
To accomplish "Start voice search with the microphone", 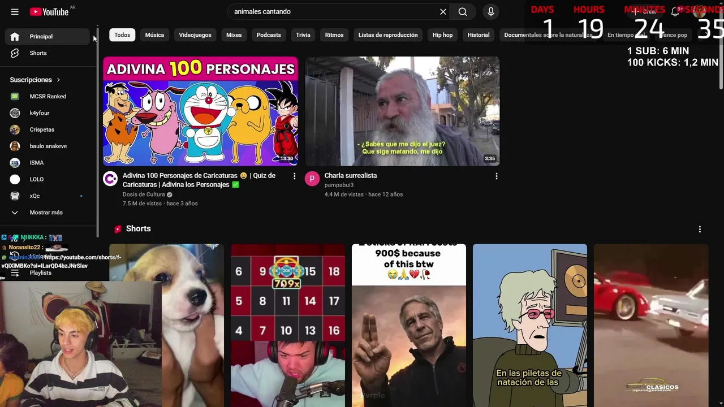I will 490,12.
